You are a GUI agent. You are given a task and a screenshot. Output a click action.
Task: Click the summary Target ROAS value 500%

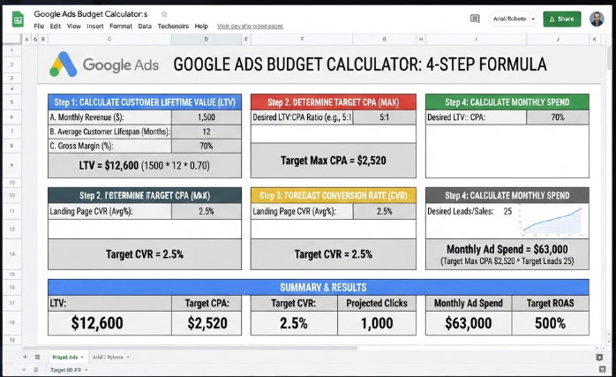point(550,323)
